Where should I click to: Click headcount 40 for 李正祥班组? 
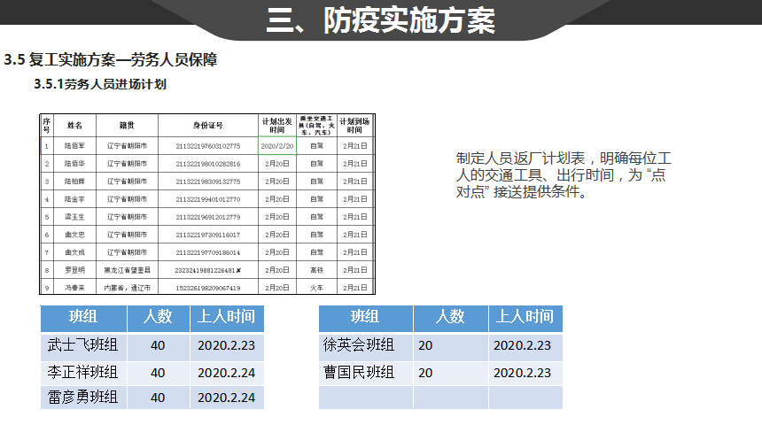coord(158,374)
